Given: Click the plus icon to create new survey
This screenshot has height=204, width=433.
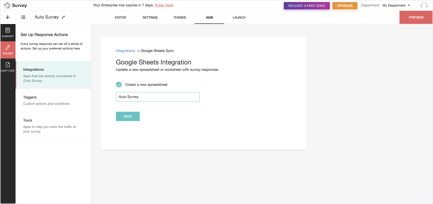Looking at the screenshot, I should 8,17.
